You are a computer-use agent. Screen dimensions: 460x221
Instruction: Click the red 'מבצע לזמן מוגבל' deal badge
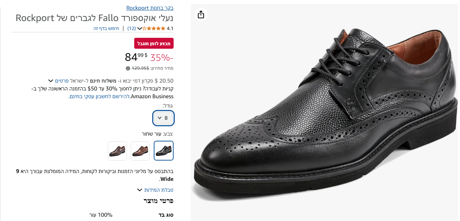pyautogui.click(x=154, y=43)
